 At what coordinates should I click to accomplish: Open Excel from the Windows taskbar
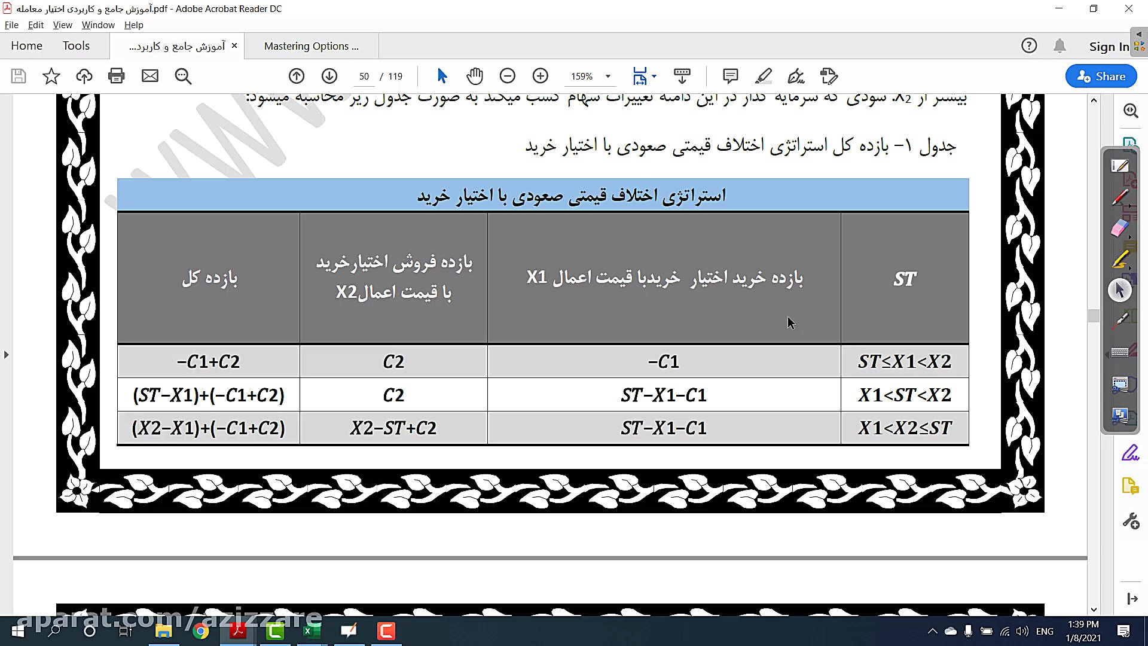pos(312,631)
